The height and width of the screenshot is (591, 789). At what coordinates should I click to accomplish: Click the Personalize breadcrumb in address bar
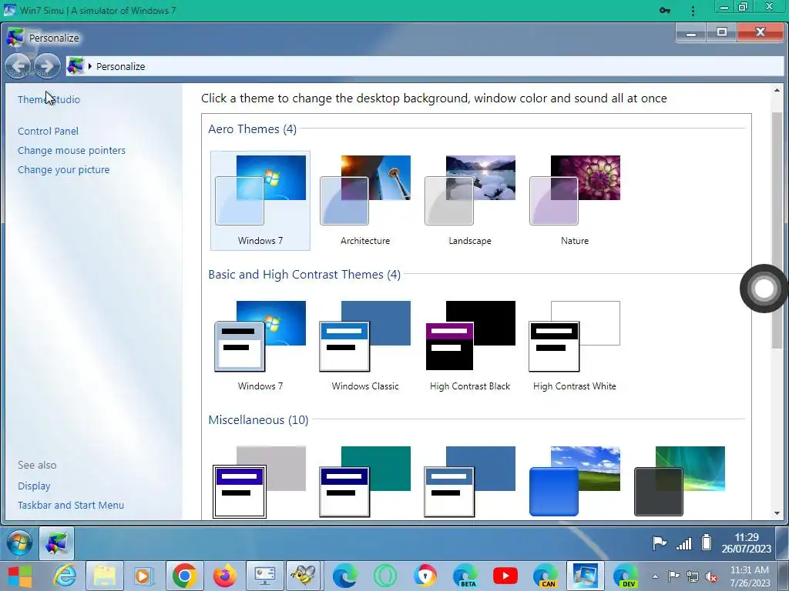pos(121,66)
